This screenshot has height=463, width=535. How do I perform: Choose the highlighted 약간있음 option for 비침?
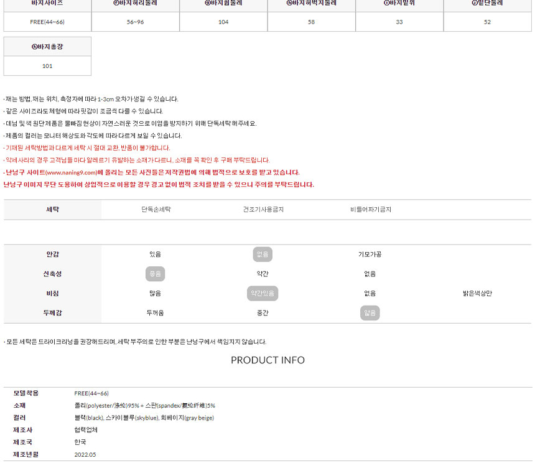point(263,293)
